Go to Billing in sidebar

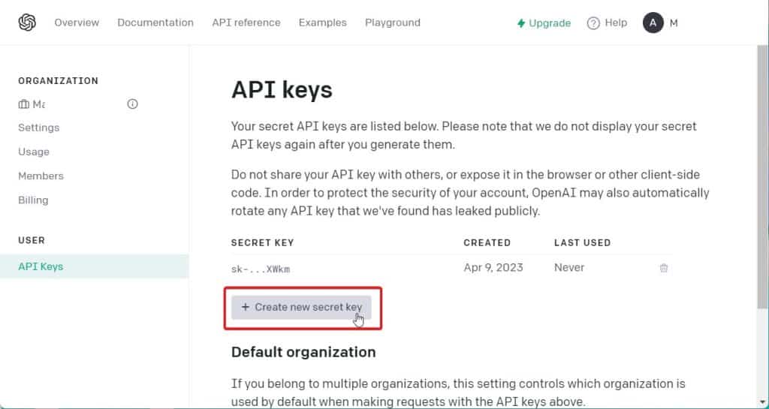[33, 200]
